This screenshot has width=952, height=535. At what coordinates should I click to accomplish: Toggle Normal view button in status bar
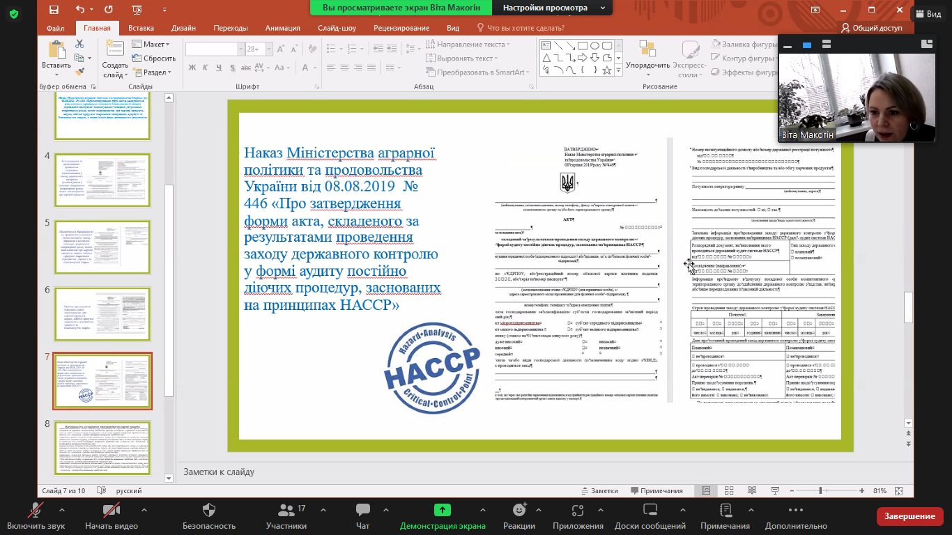tap(705, 490)
